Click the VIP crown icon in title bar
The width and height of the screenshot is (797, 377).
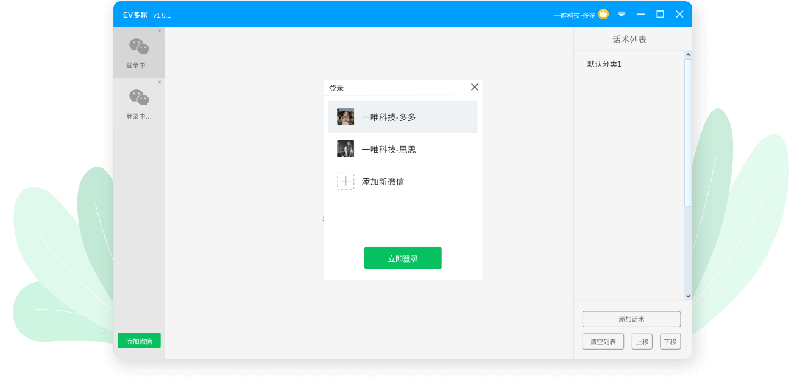click(x=603, y=14)
